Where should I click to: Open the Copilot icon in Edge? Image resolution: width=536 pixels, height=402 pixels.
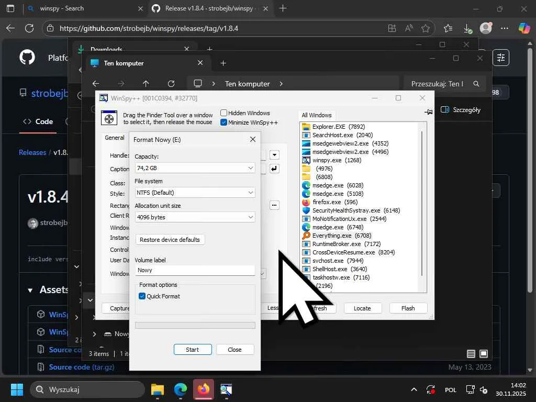(524, 28)
